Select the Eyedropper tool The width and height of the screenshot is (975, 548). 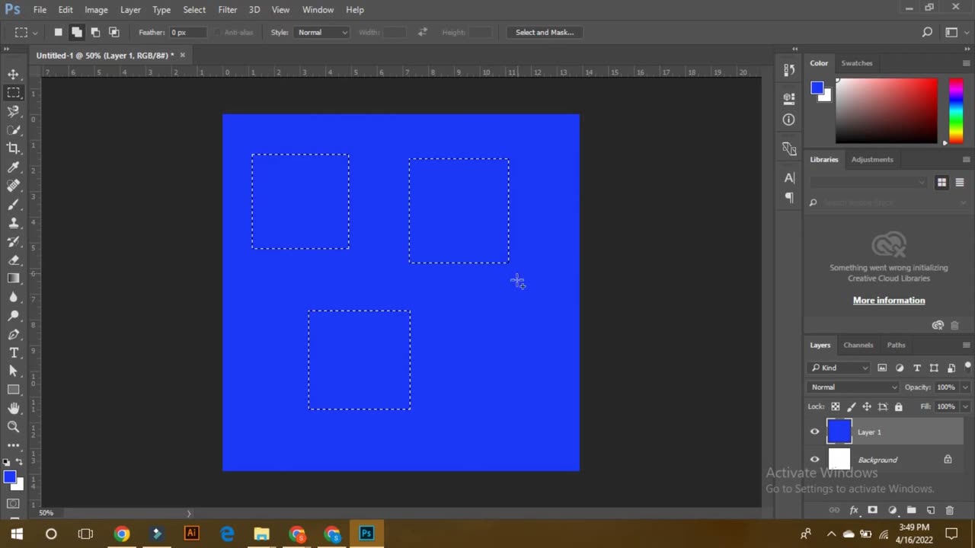tap(14, 167)
